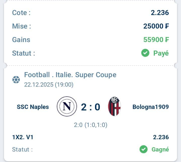This screenshot has width=181, height=162.
Task: Click the Gains amount 55900 ₣
Action: pos(156,40)
